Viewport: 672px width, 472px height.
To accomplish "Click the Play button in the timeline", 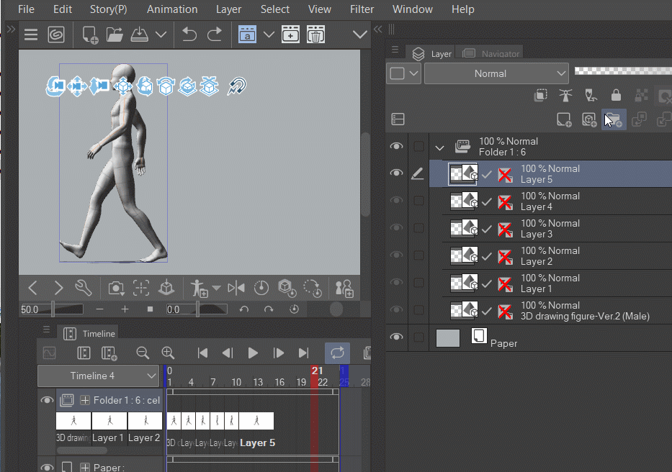I will click(x=253, y=353).
